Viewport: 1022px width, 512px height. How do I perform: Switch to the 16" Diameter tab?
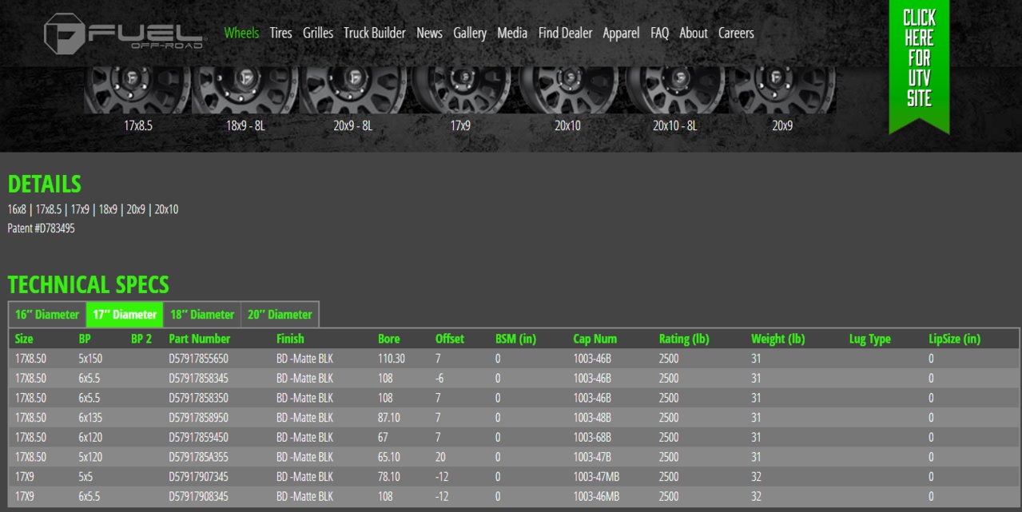pyautogui.click(x=47, y=314)
